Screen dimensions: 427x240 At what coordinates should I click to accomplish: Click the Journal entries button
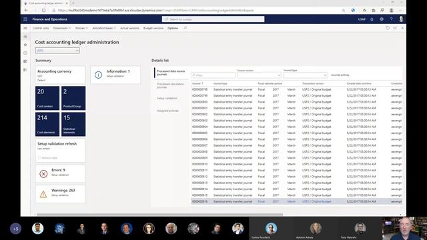tap(340, 75)
